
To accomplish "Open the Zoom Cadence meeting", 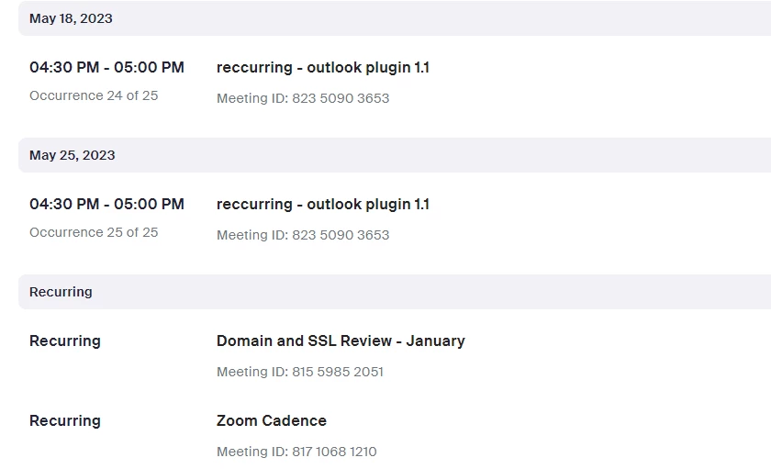I will click(x=271, y=420).
